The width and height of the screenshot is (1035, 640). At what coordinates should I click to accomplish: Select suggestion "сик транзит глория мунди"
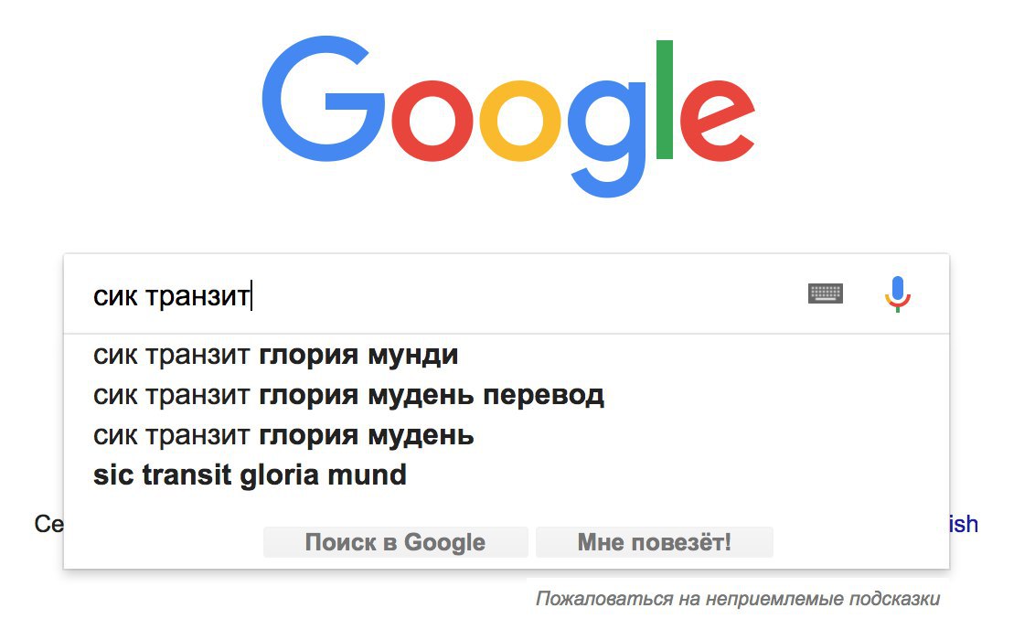(275, 354)
